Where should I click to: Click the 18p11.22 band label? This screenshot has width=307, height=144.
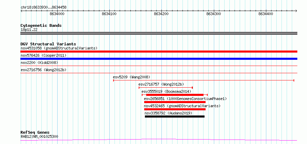click(29, 30)
